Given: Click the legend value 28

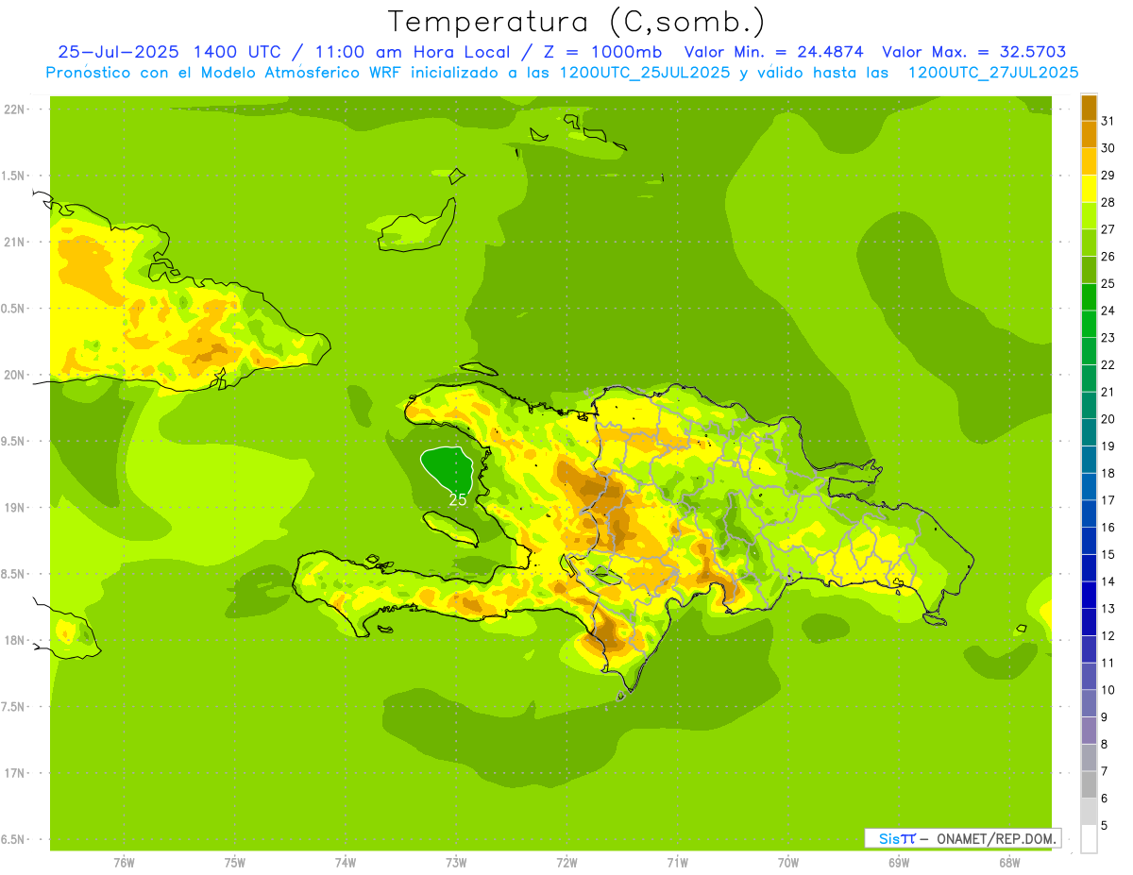Looking at the screenshot, I should click(1108, 202).
